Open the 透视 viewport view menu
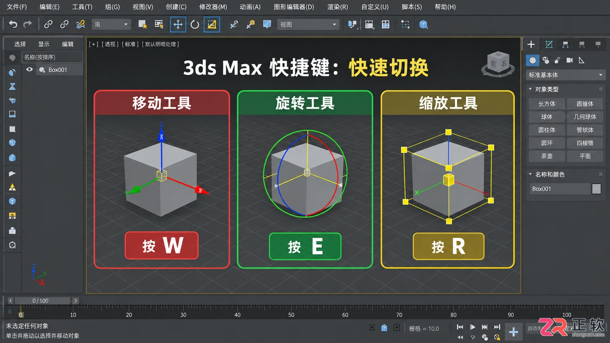Image resolution: width=610 pixels, height=343 pixels. (x=110, y=44)
